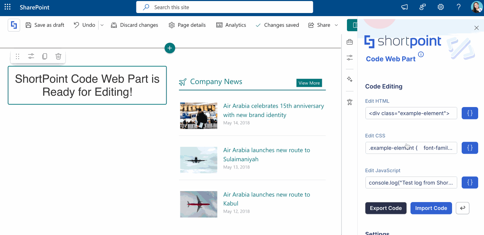Image resolution: width=484 pixels, height=235 pixels.
Task: Click the Code Editing heading
Action: coord(384,86)
